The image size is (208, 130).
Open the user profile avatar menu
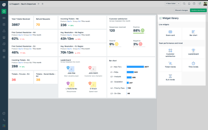click(x=205, y=4)
